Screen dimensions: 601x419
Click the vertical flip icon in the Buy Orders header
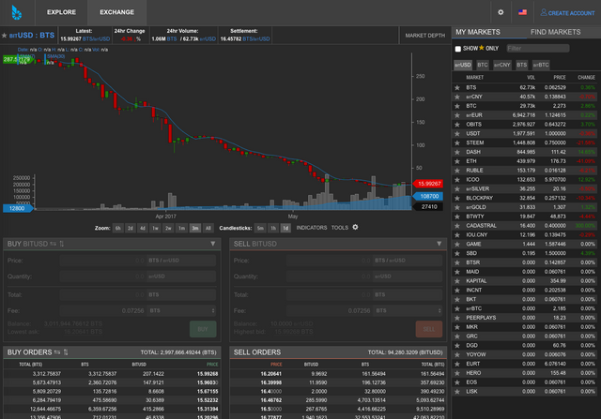point(66,352)
